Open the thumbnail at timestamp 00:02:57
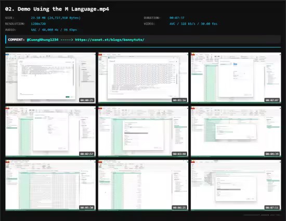This screenshot has height=221, width=286. 50,132
